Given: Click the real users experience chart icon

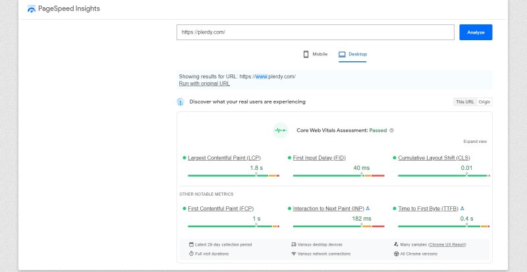Looking at the screenshot, I should (180, 102).
